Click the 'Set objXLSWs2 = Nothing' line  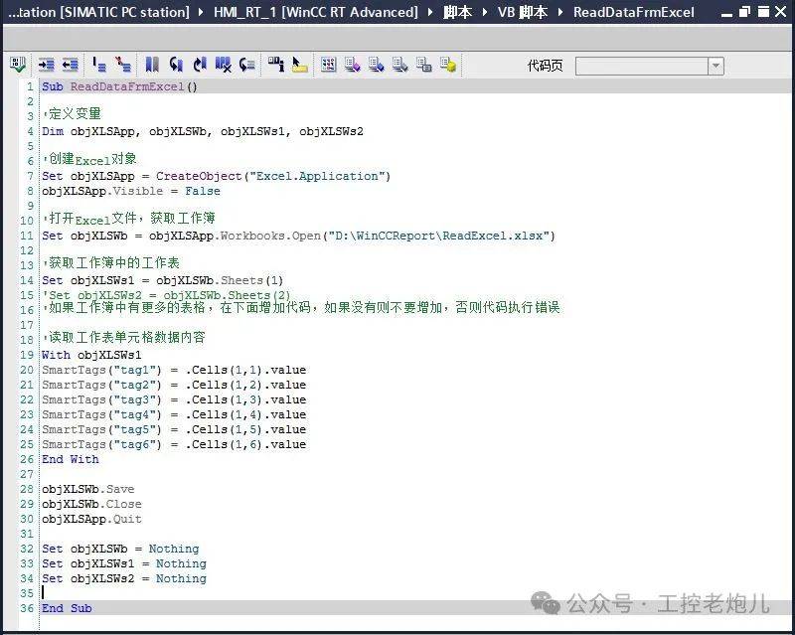123,578
